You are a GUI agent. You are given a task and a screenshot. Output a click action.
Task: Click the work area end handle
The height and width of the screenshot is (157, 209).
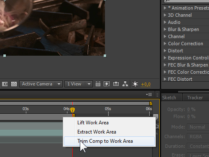[x=74, y=115]
